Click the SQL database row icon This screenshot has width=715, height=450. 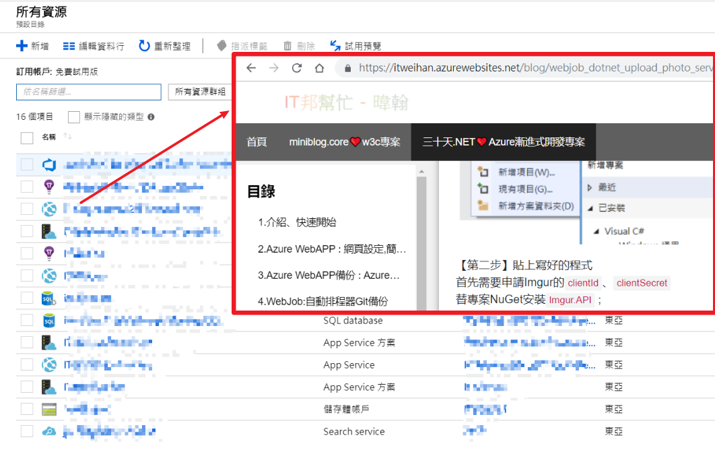[x=48, y=321]
